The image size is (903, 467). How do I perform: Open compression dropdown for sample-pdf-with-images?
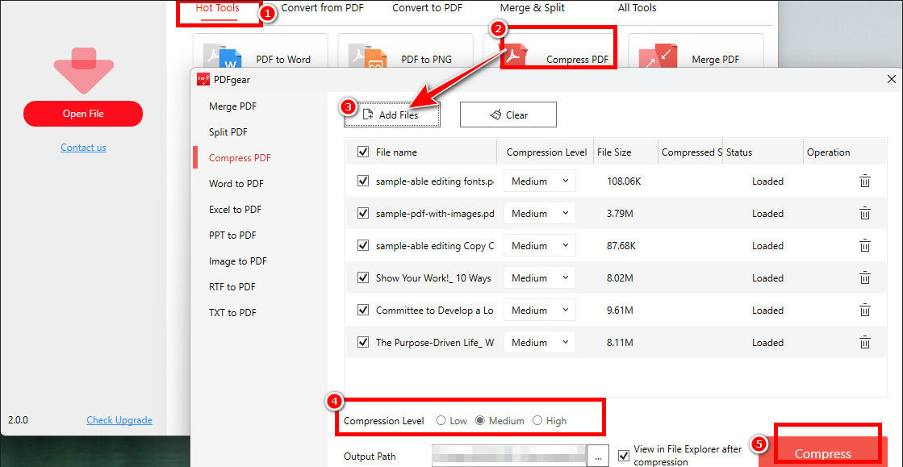540,213
